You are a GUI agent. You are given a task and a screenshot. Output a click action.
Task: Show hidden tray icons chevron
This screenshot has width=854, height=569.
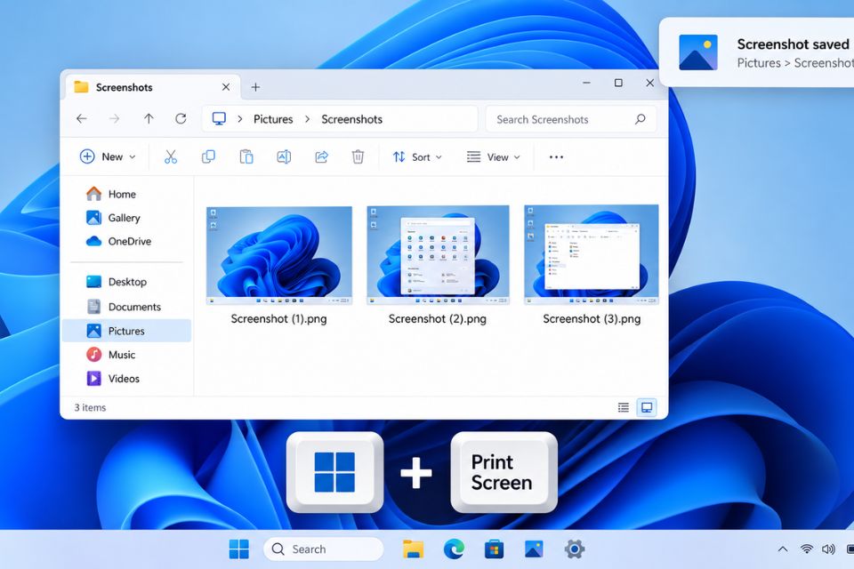(x=783, y=549)
